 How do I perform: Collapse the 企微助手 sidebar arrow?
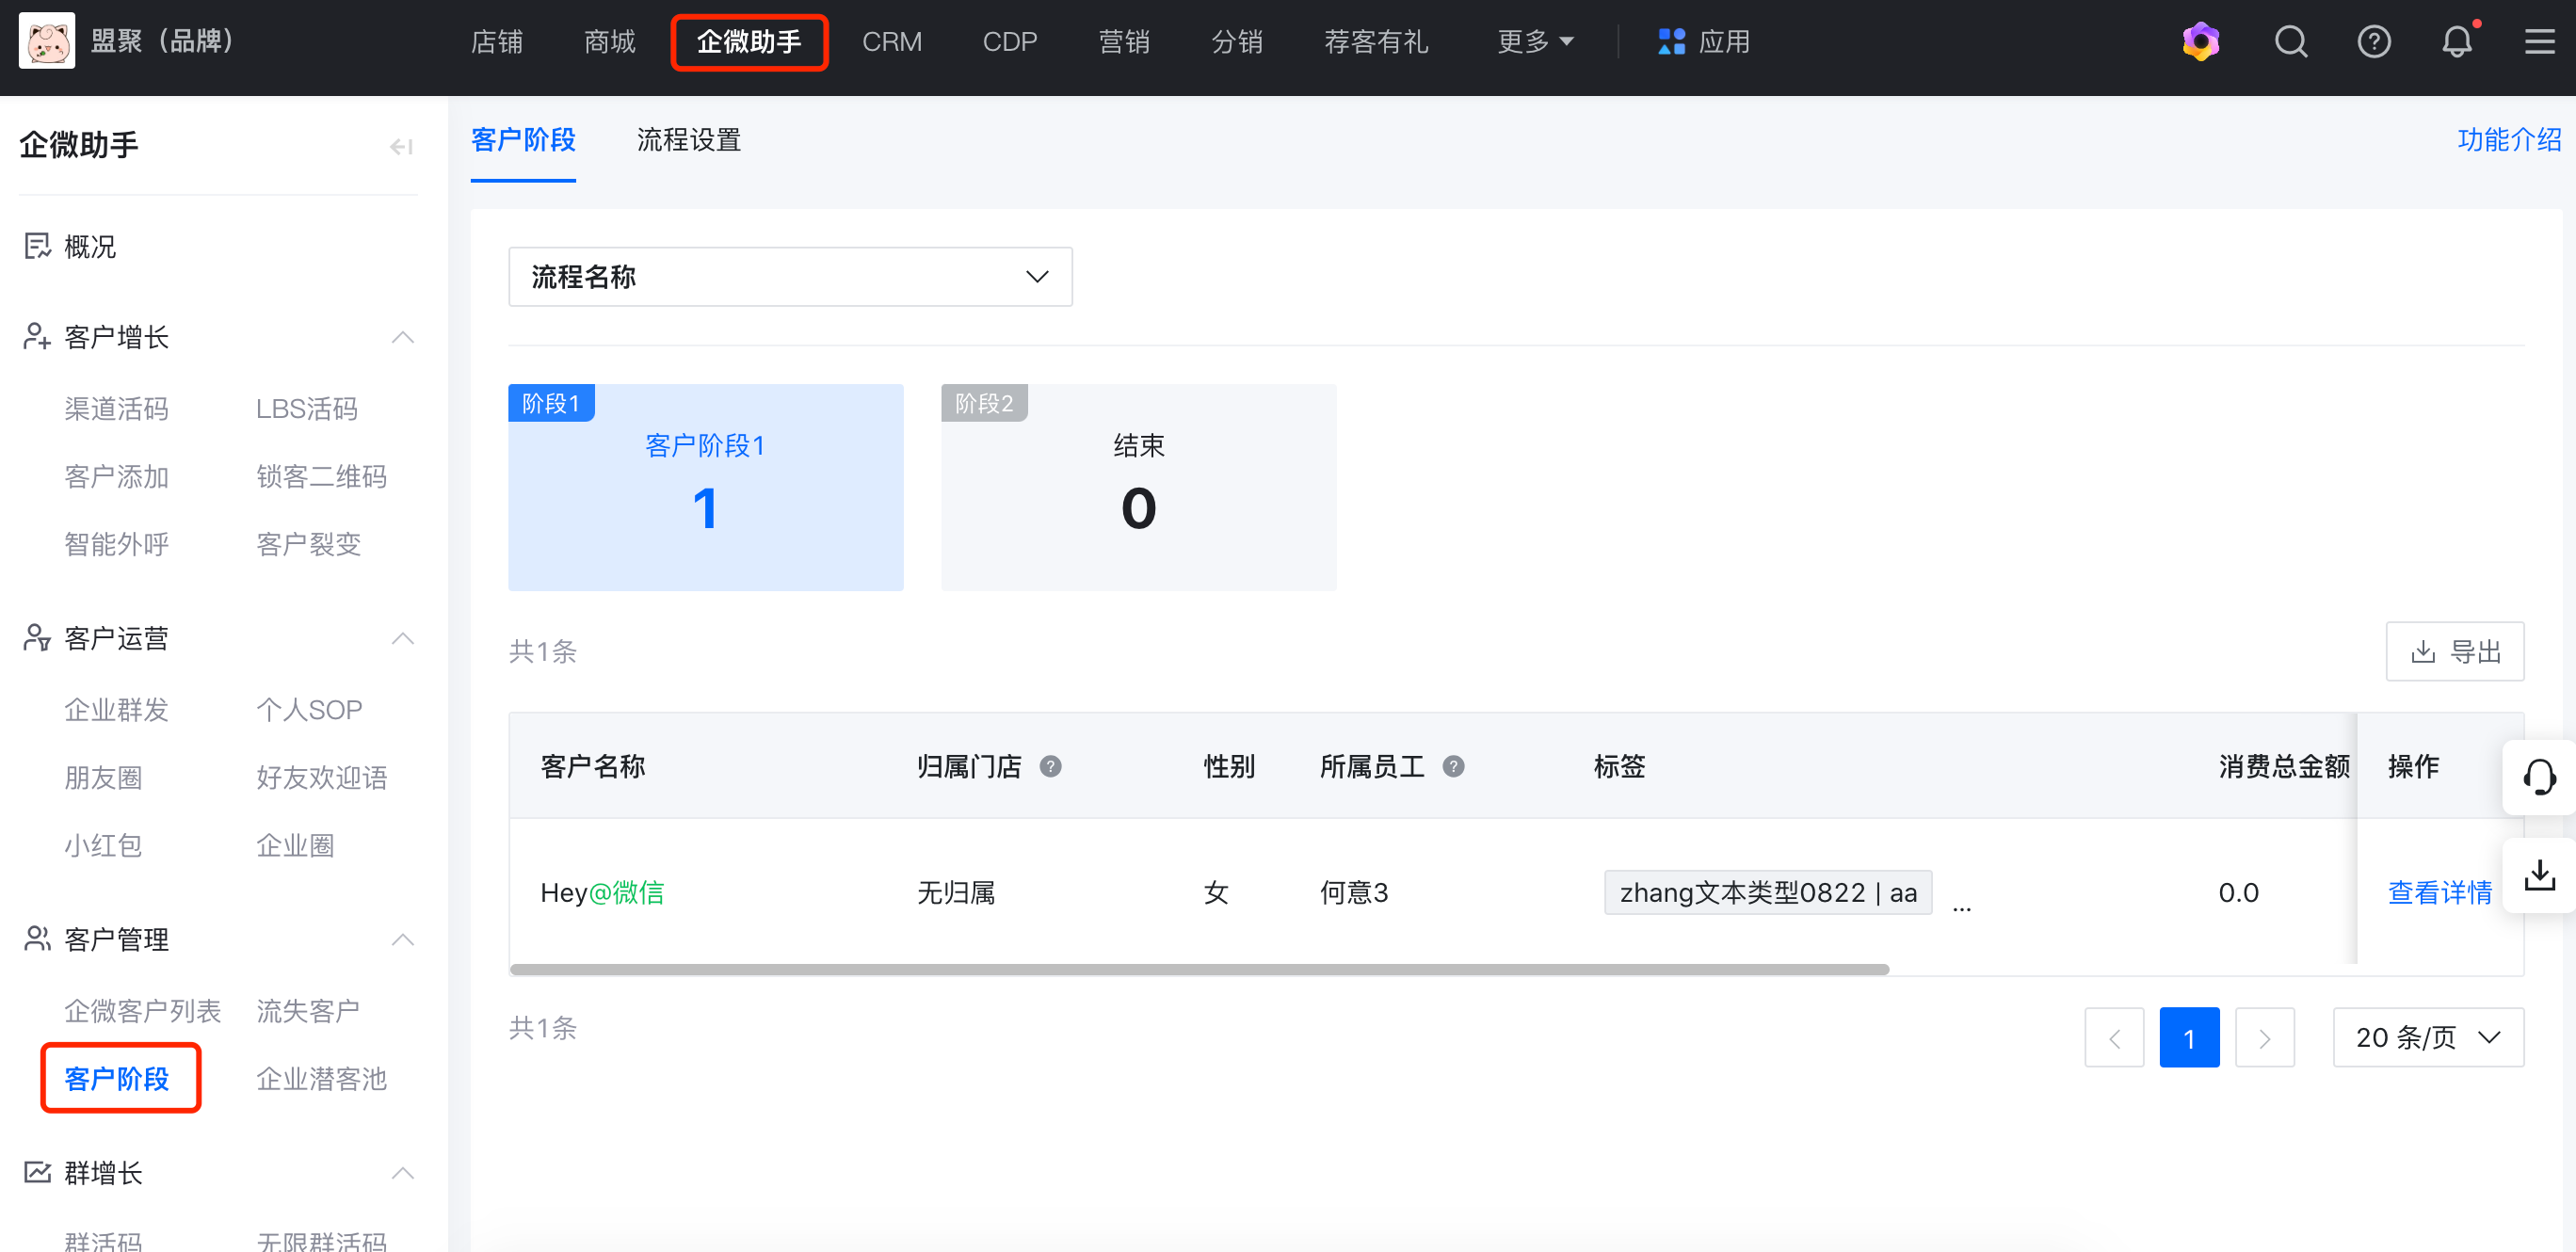coord(401,147)
